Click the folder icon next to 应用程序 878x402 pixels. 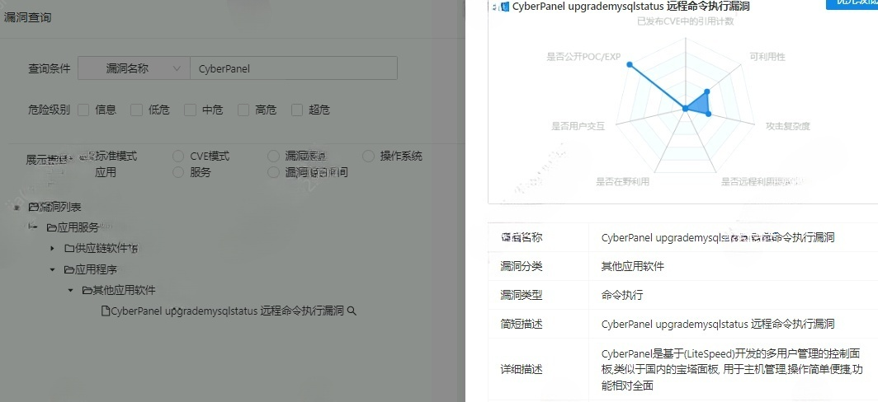click(x=69, y=269)
